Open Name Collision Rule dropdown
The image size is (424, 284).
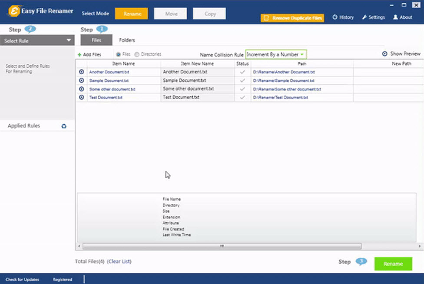click(276, 54)
